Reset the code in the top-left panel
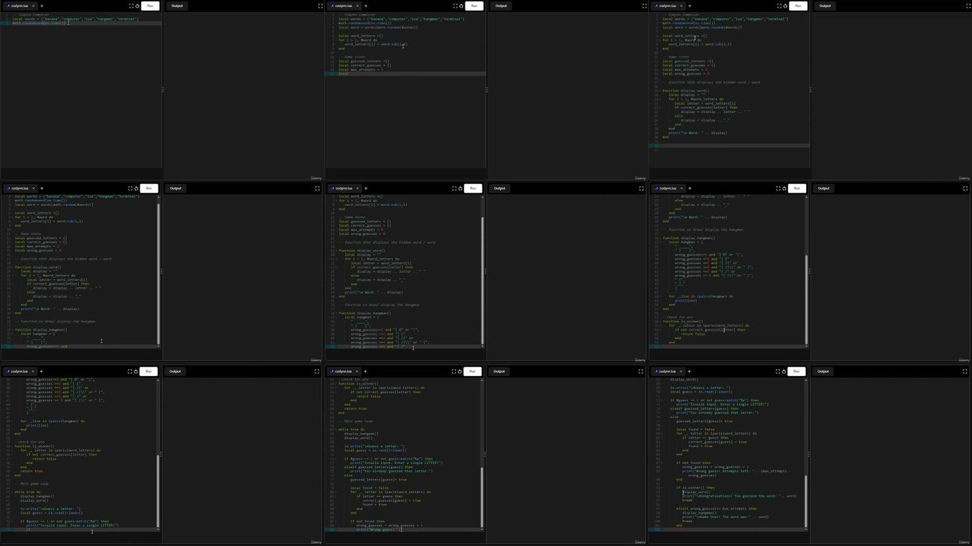Image resolution: width=972 pixels, height=546 pixels. pos(137,6)
